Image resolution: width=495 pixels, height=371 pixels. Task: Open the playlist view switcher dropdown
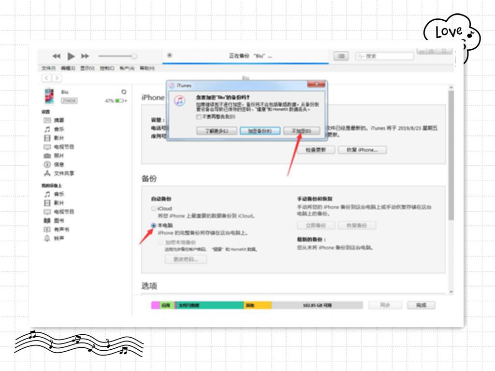tap(341, 56)
